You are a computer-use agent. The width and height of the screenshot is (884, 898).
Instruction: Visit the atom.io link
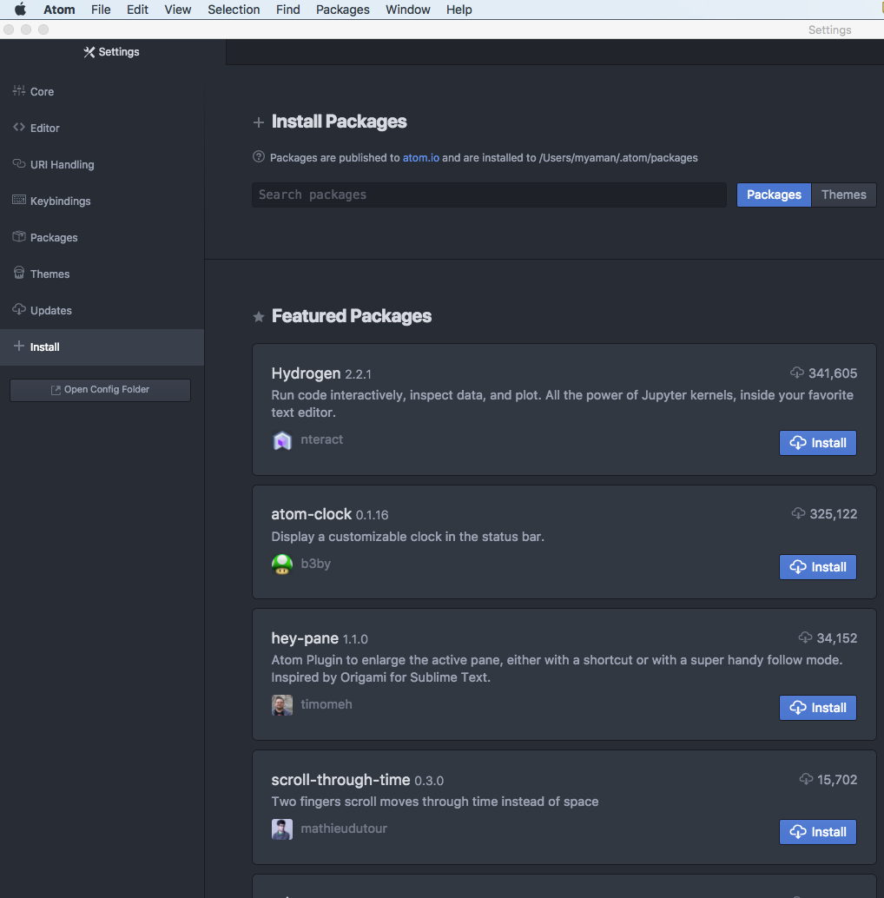pyautogui.click(x=420, y=158)
